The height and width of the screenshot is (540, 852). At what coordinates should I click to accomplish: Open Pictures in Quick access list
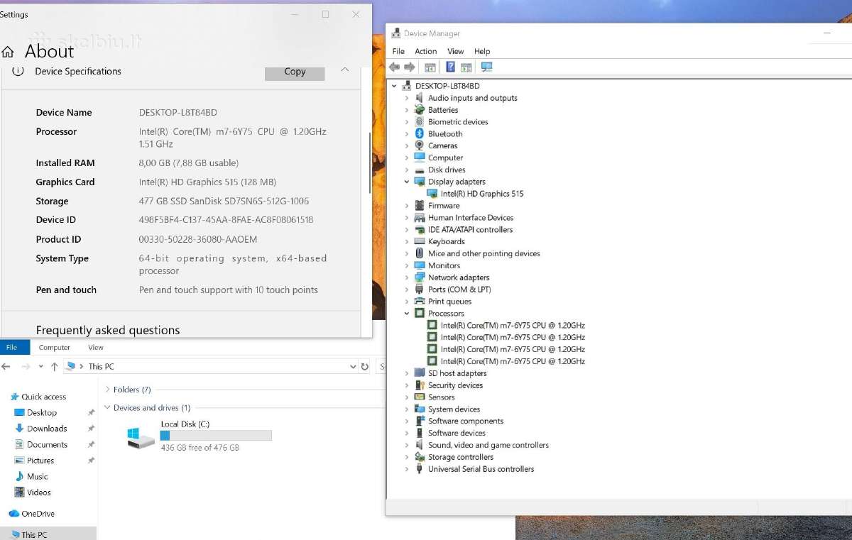pos(40,461)
